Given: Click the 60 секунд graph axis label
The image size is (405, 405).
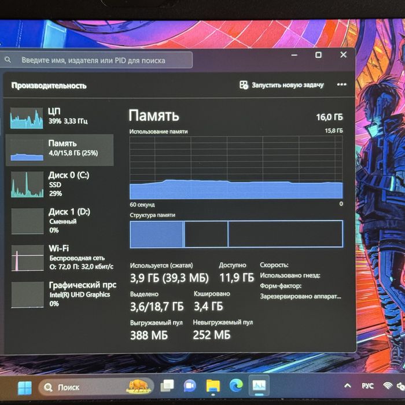Looking at the screenshot, I should [x=142, y=205].
